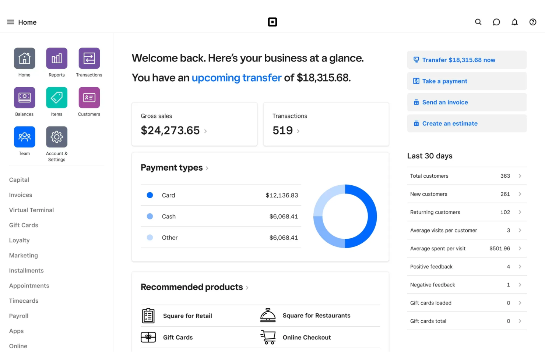Click the Card payment blue color dot

click(150, 195)
